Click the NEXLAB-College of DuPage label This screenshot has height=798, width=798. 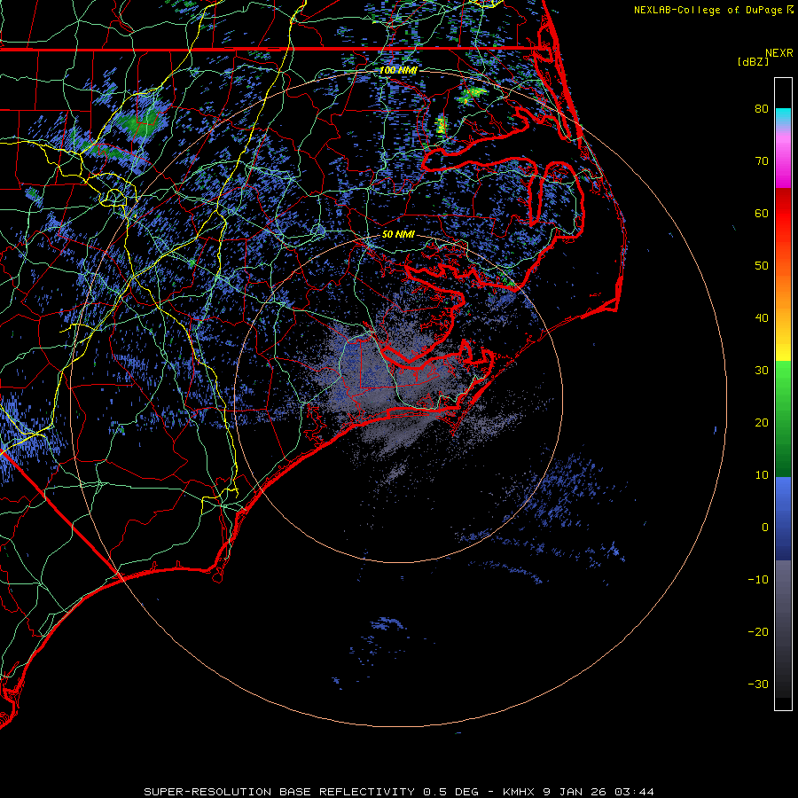(x=709, y=10)
